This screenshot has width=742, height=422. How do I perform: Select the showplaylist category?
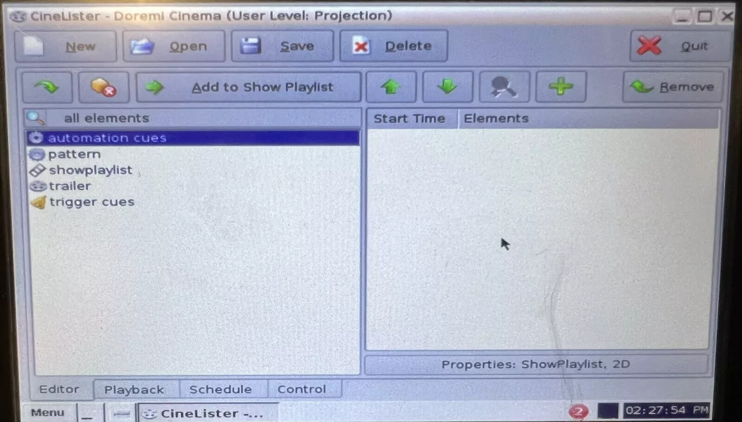[193, 170]
